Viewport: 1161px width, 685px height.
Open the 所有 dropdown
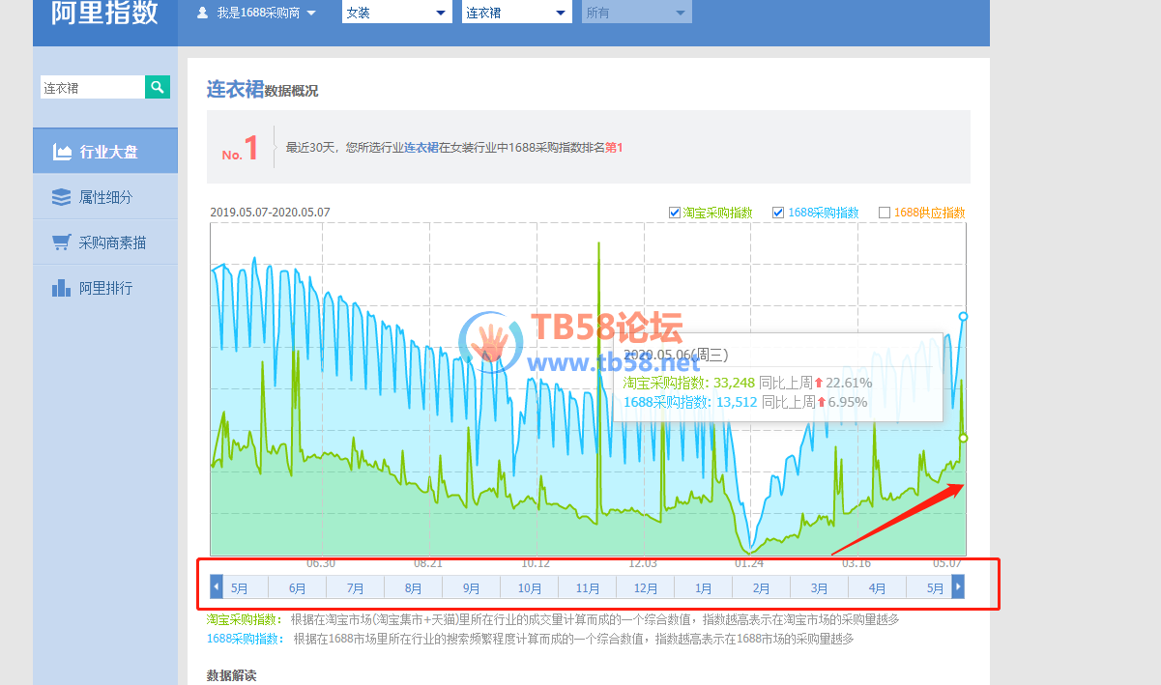636,14
